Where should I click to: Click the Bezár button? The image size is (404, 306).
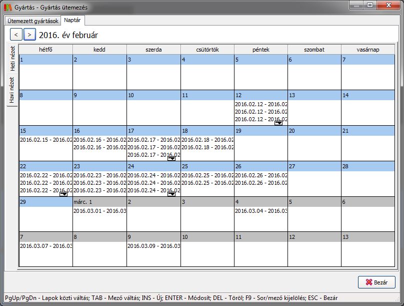(376, 282)
